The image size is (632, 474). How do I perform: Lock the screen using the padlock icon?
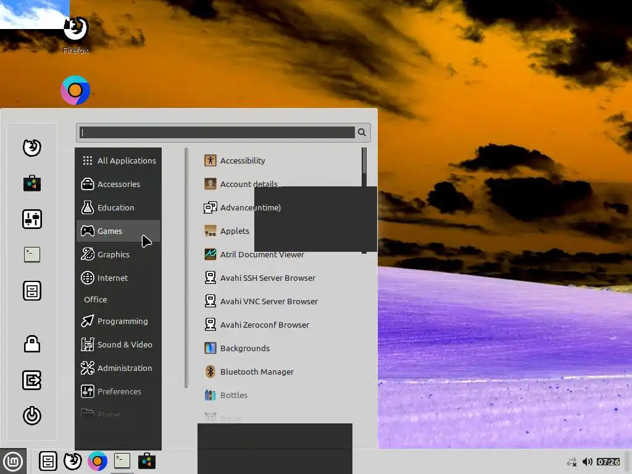tap(32, 344)
